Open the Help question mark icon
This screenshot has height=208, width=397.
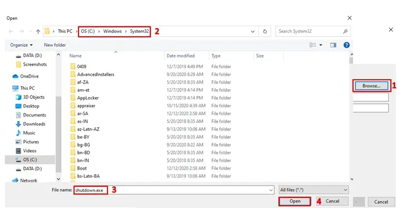point(346,45)
